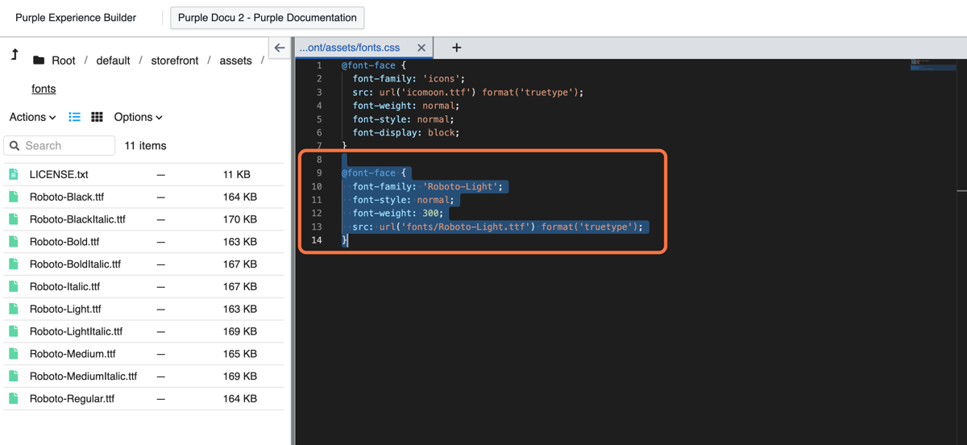
Task: Go up one folder with the up arrow
Action: point(15,56)
